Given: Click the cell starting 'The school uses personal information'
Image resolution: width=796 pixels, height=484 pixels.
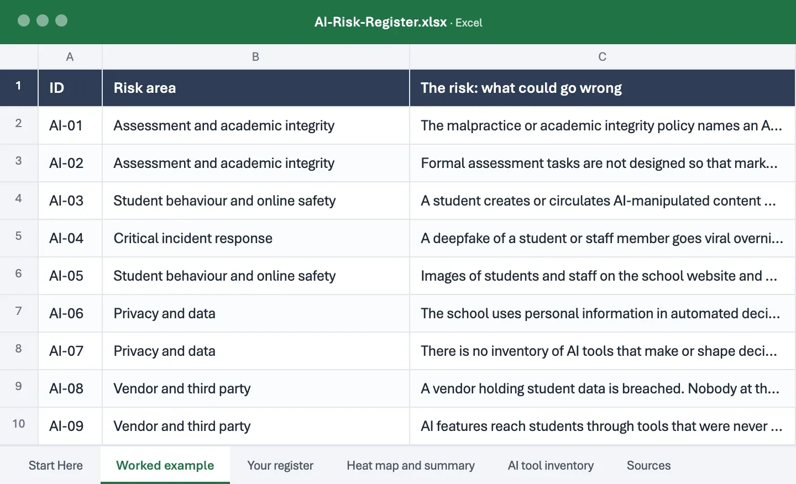Looking at the screenshot, I should (x=603, y=313).
